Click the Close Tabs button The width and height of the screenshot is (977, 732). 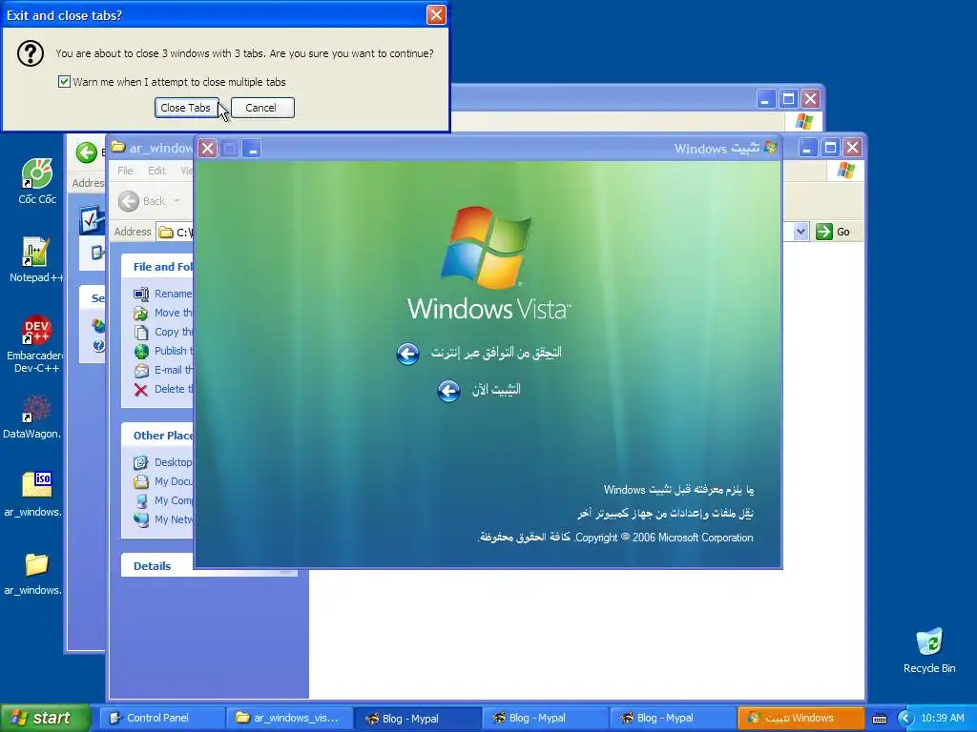[x=186, y=108]
